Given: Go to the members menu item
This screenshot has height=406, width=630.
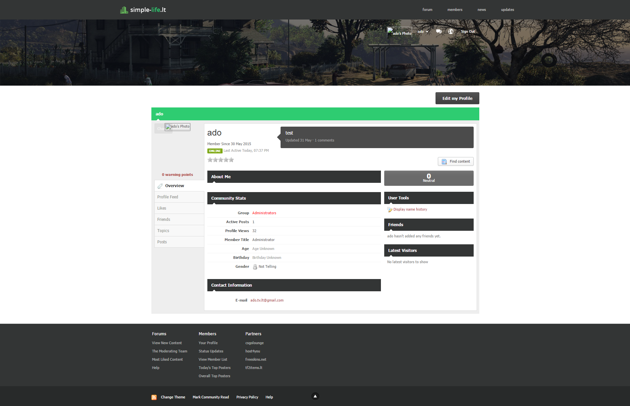Looking at the screenshot, I should (455, 10).
